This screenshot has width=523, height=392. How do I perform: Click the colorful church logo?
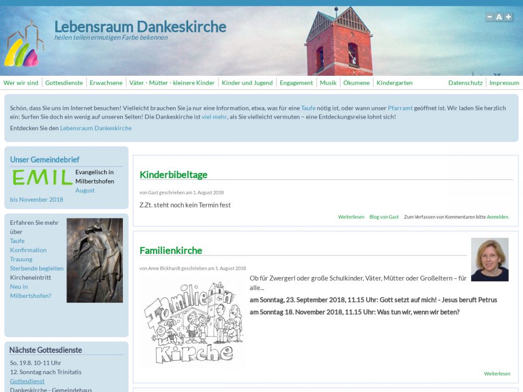click(x=23, y=45)
